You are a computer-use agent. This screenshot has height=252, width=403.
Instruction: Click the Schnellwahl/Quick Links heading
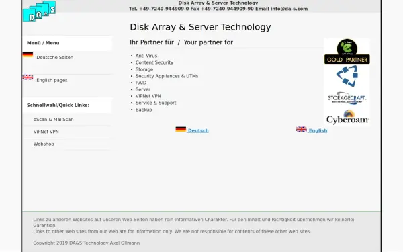click(58, 106)
